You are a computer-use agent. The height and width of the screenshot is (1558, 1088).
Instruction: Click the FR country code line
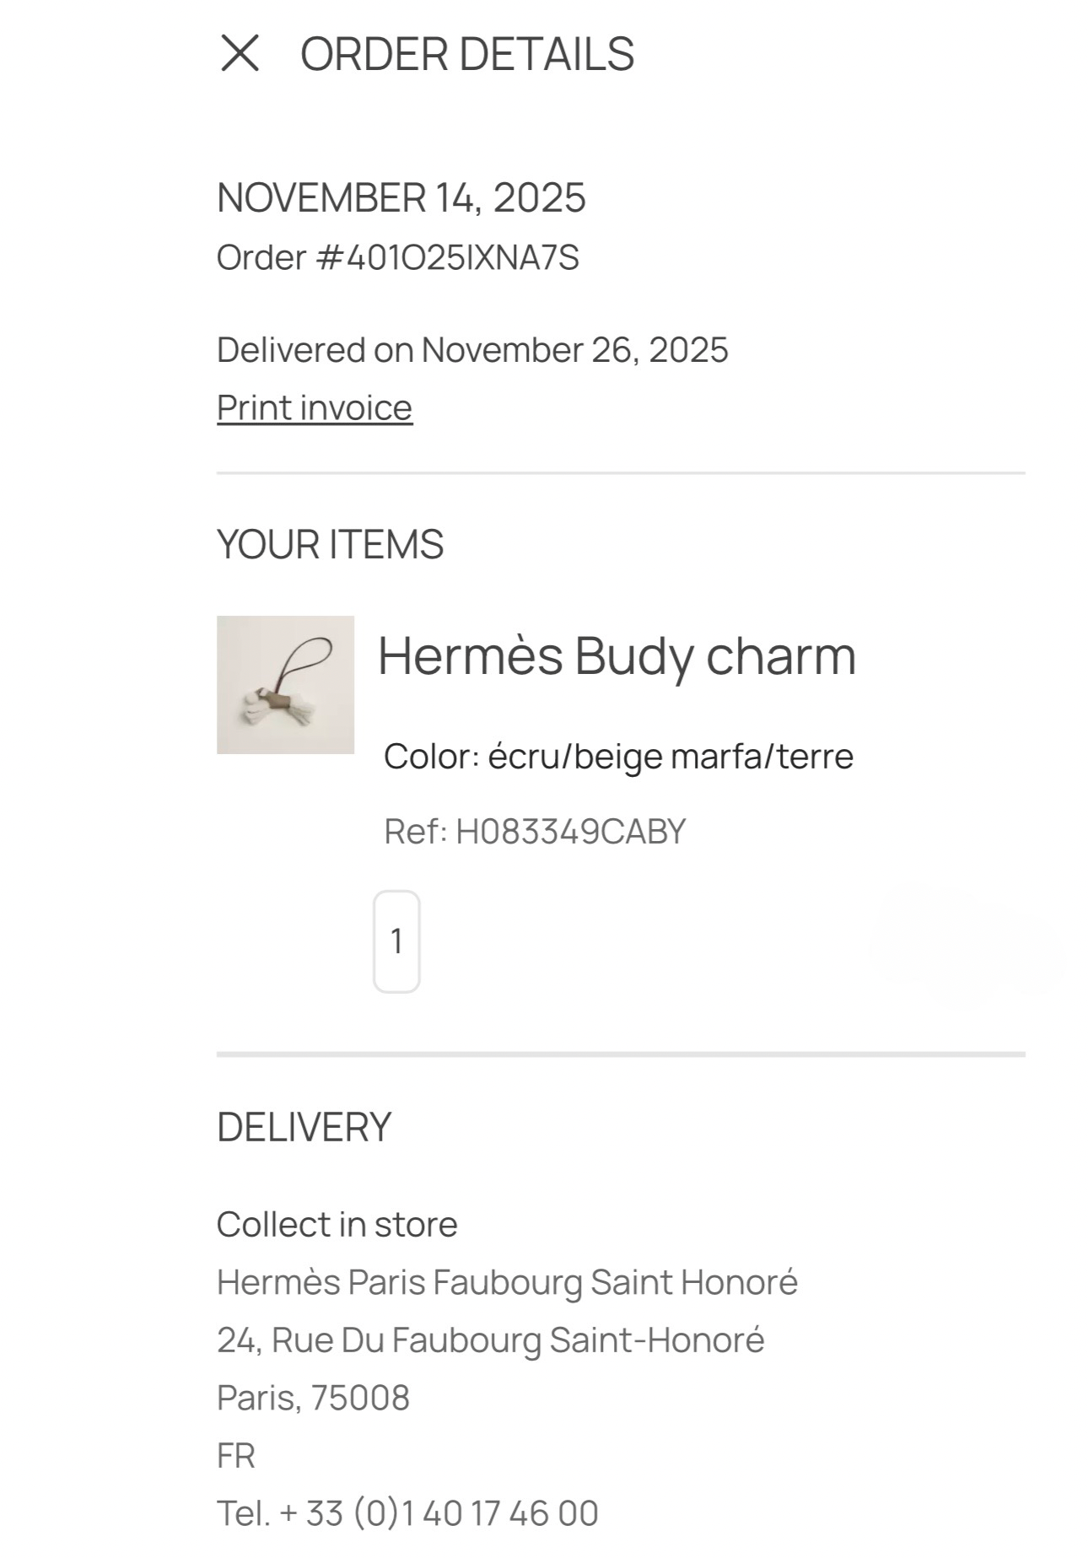point(236,1456)
